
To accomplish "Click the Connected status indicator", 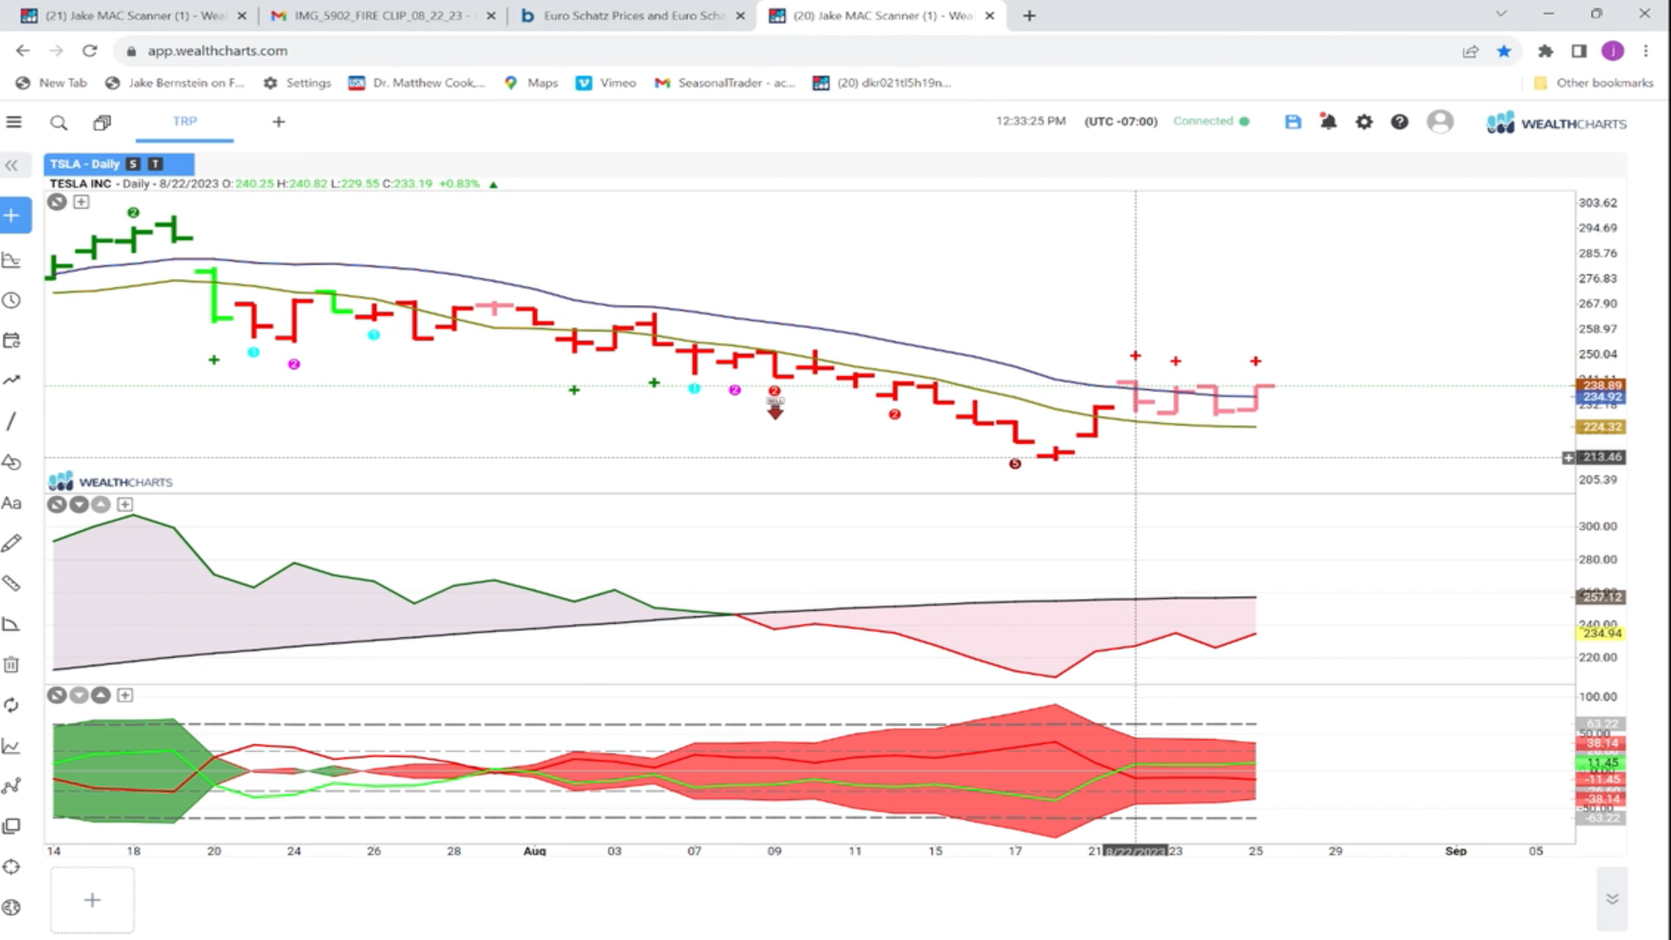I will [x=1211, y=121].
